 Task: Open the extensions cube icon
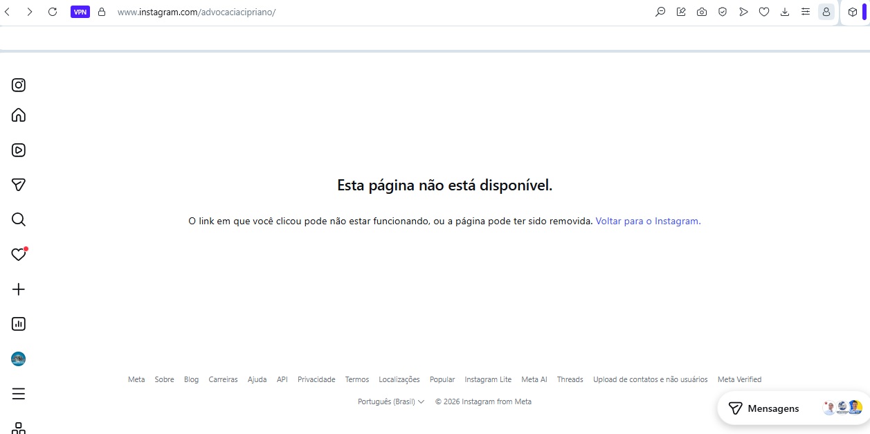853,12
